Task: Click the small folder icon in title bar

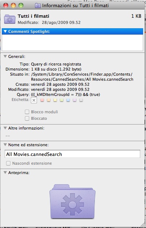Action: tap(38, 5)
